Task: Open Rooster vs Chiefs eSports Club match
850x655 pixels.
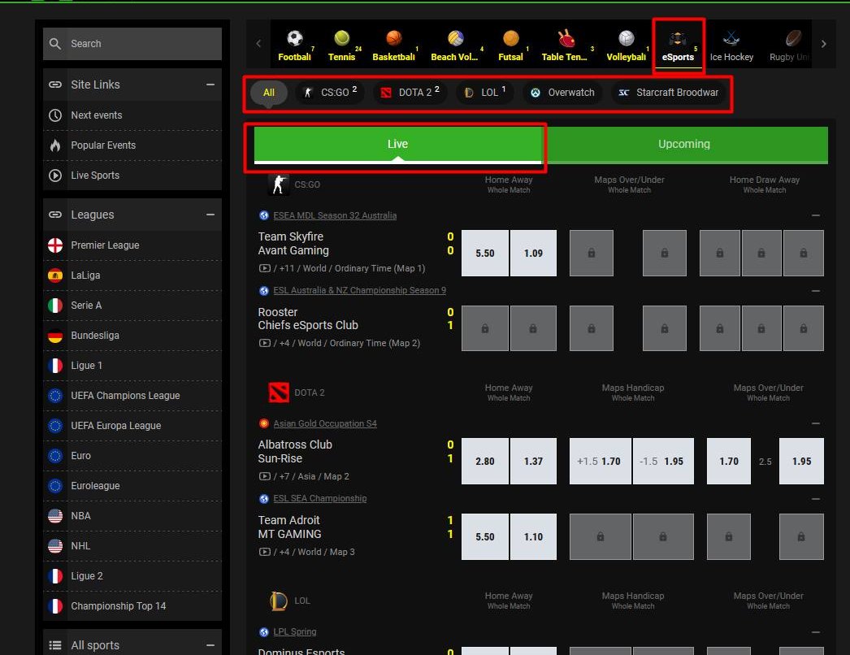Action: point(308,319)
